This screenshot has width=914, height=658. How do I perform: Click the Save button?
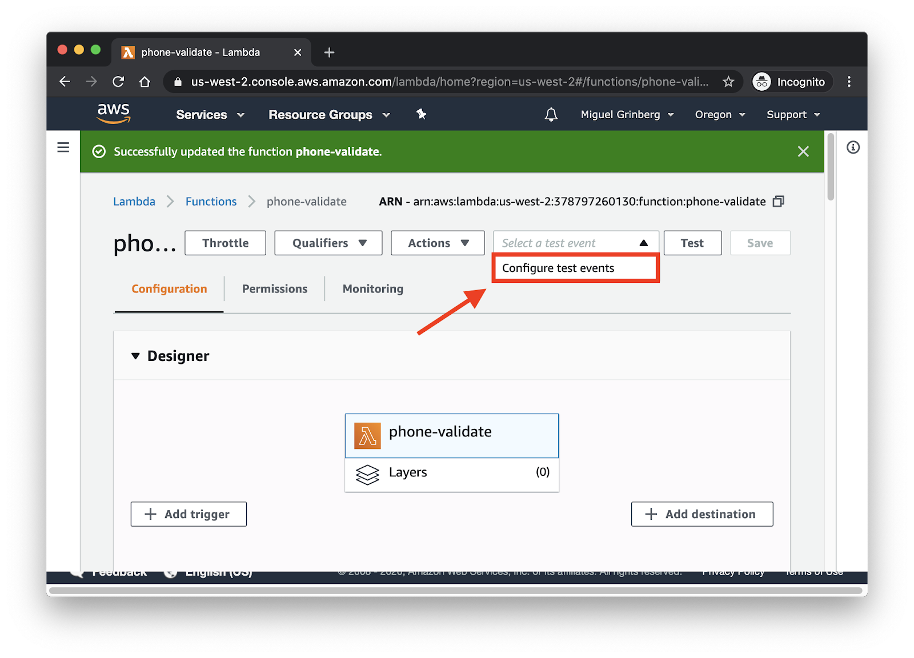coord(760,243)
